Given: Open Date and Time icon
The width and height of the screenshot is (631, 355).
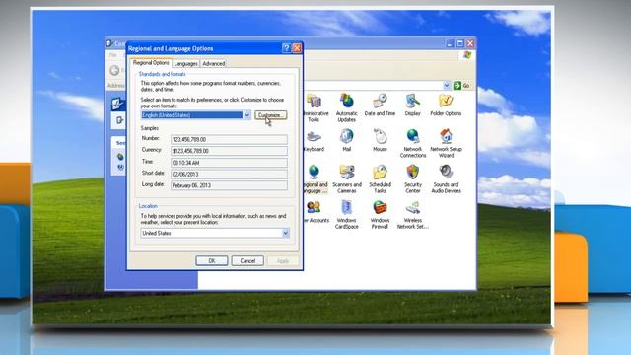Looking at the screenshot, I should [380, 101].
